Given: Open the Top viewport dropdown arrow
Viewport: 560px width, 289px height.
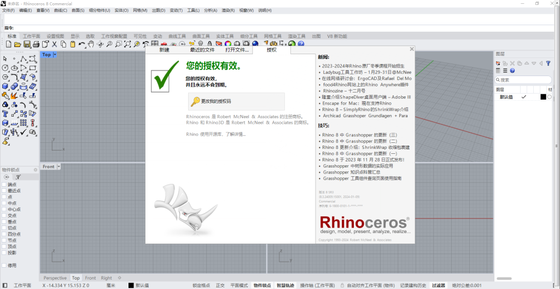Looking at the screenshot, I should pos(55,55).
